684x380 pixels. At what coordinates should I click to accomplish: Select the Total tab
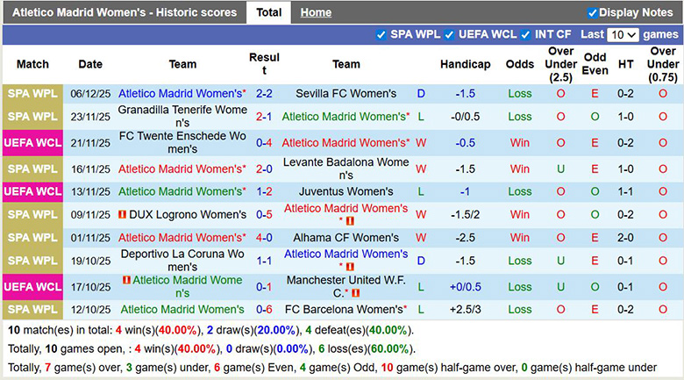[x=268, y=13]
